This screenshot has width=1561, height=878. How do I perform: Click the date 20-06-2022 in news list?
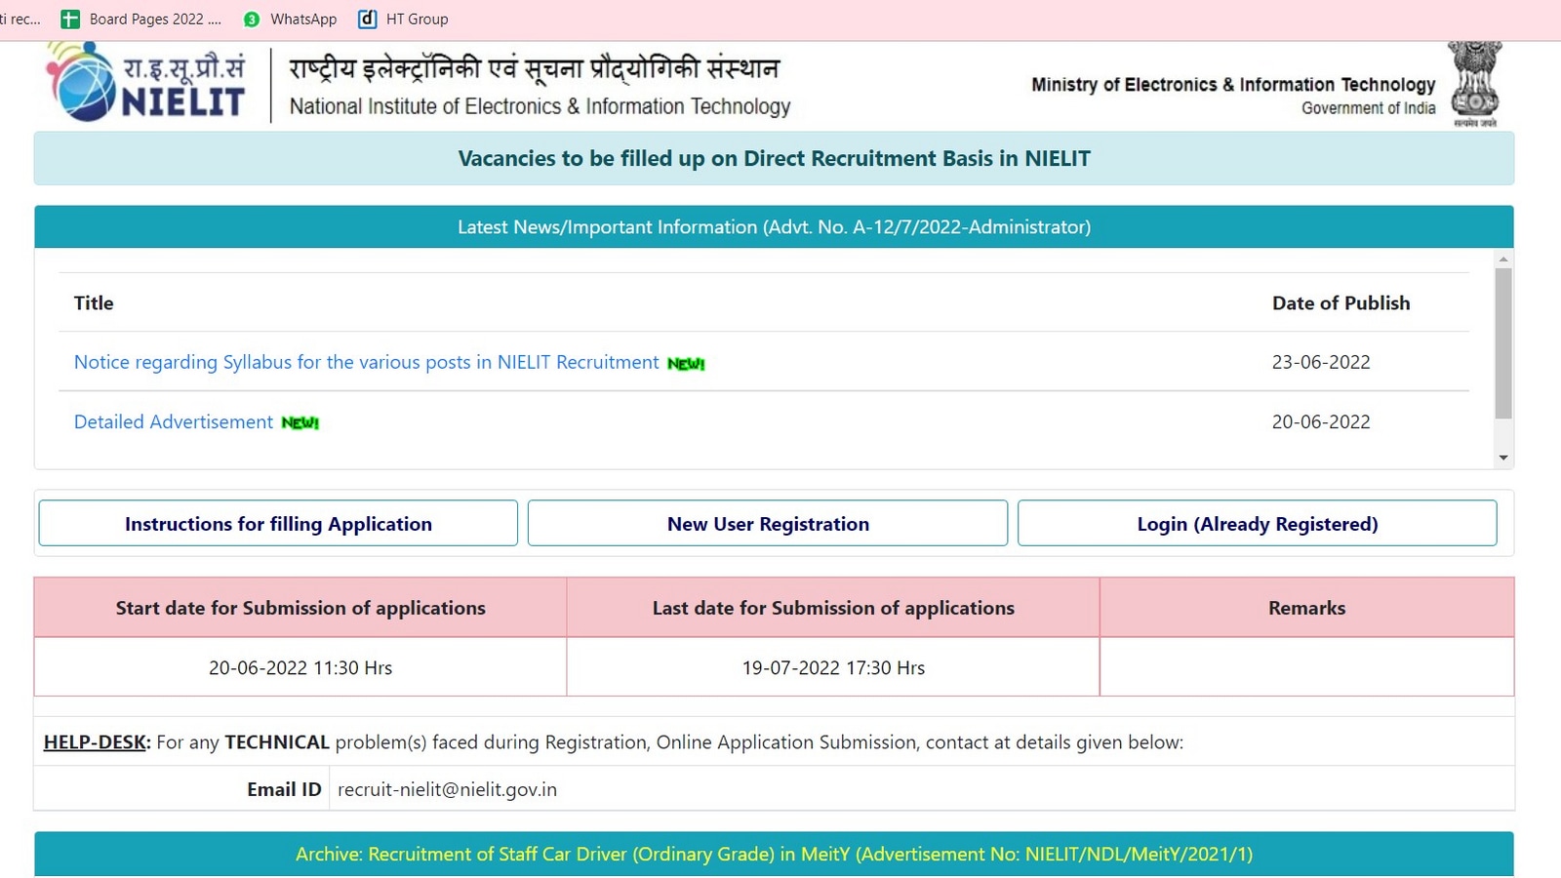pos(1321,421)
